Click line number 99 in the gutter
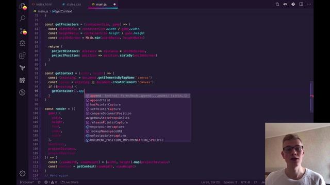This screenshot has width=330, height=185. pos(37,109)
